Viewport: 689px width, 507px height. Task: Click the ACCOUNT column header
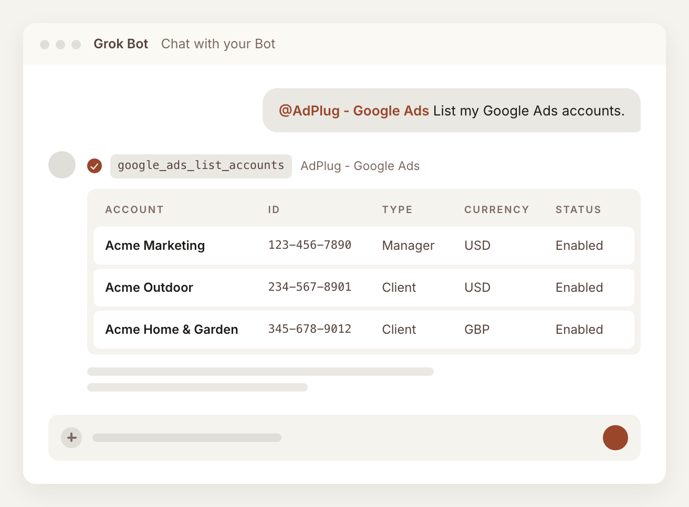134,210
